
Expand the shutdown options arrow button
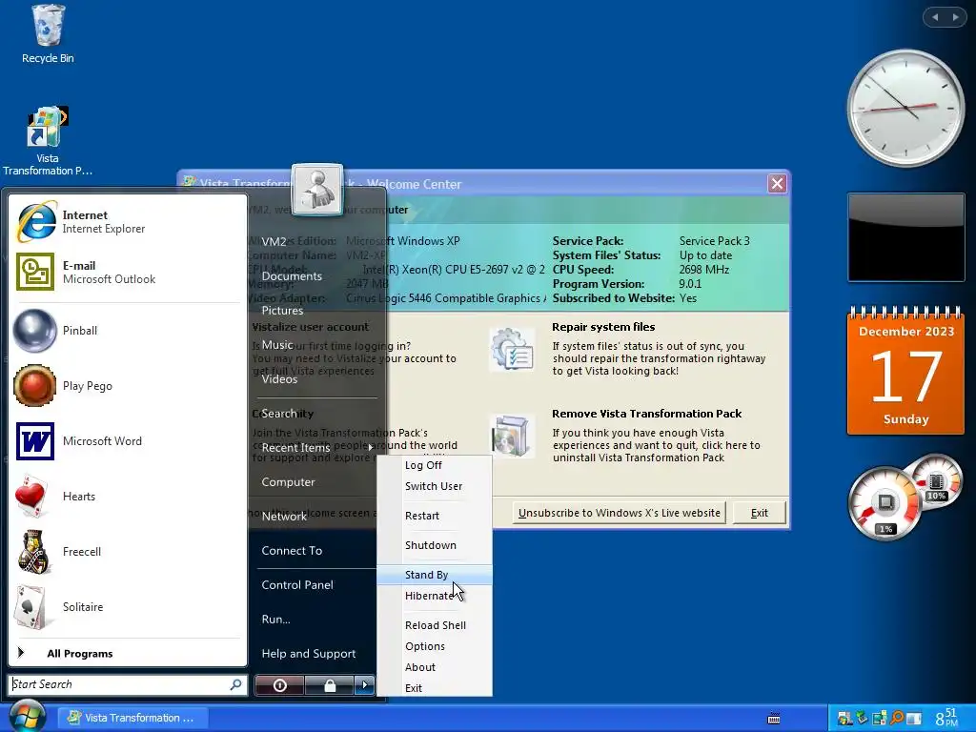click(365, 685)
